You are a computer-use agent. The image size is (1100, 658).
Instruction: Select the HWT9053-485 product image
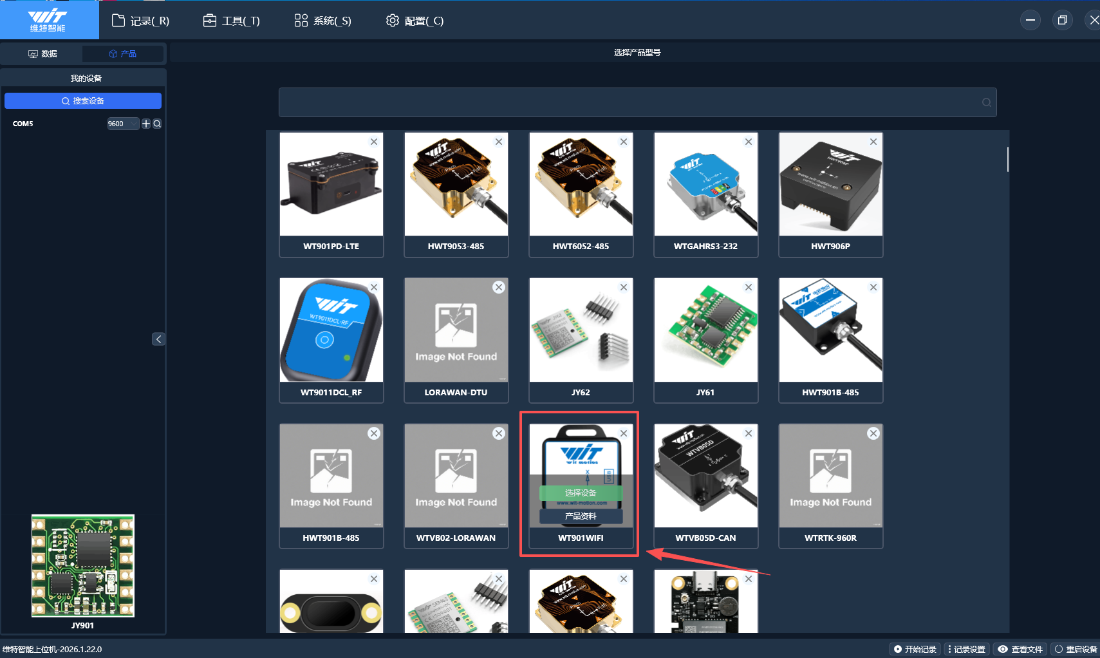point(456,184)
